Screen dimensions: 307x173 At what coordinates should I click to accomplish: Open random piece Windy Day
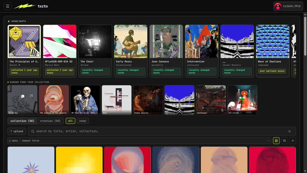(x=22, y=100)
